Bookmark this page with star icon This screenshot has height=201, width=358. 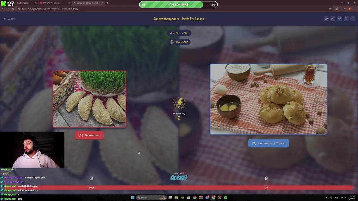tap(330, 9)
